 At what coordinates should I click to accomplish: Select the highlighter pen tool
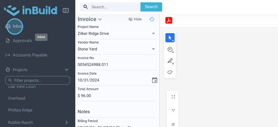[170, 61]
